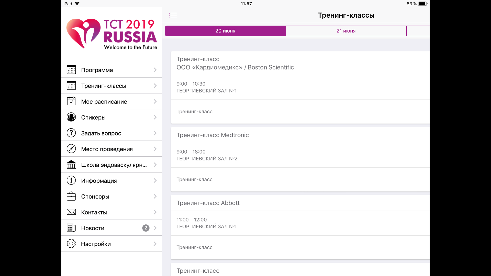491x276 pixels.
Task: Switch to the 21 июня tab
Action: (346, 31)
